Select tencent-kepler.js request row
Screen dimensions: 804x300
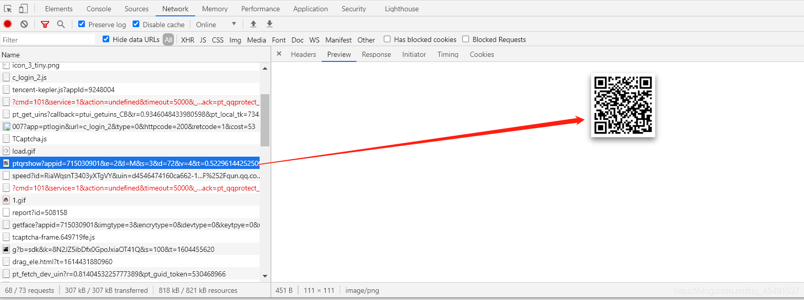130,90
